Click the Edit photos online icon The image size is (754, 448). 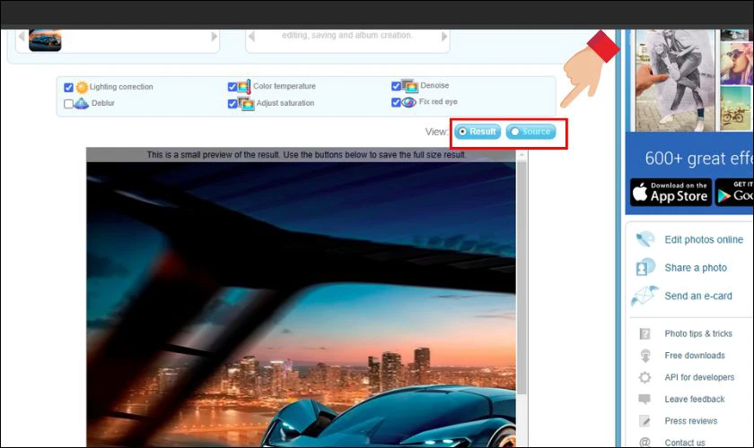point(645,239)
